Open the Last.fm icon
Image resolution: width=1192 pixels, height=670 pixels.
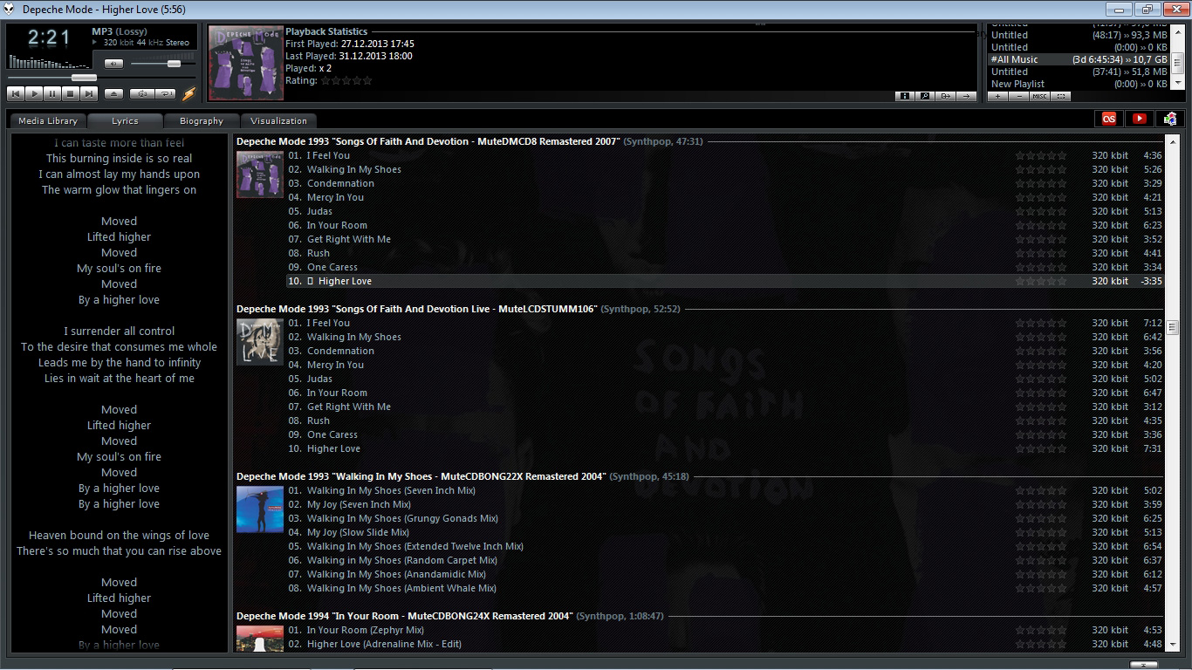(x=1109, y=119)
